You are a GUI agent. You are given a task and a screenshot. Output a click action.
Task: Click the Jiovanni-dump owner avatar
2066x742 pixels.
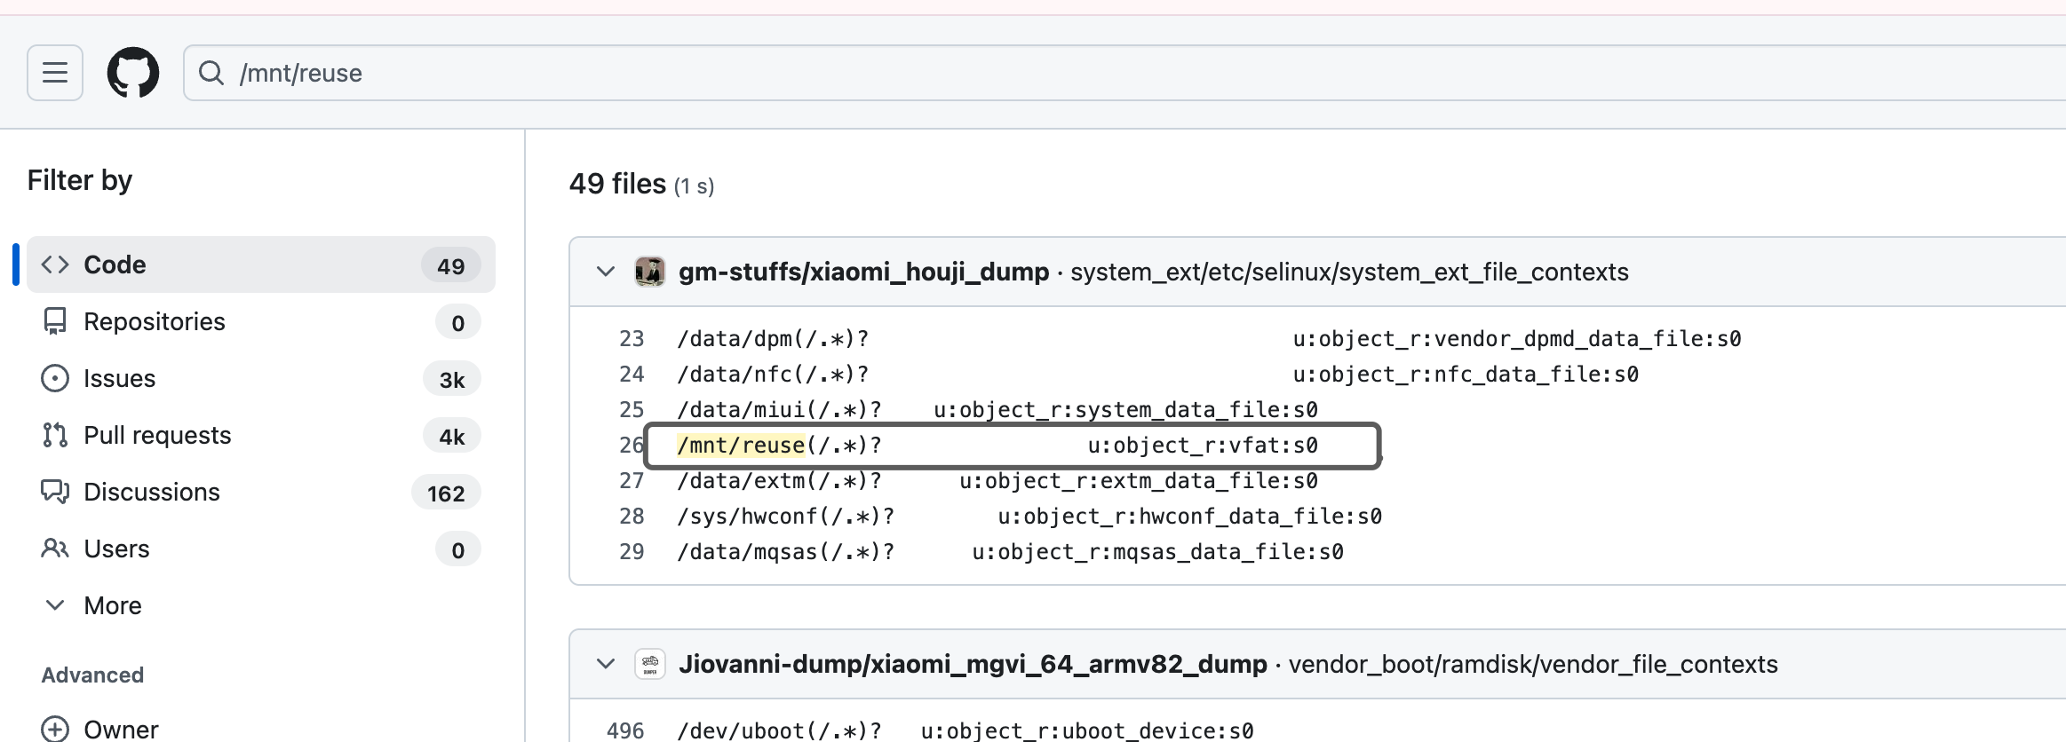(650, 664)
